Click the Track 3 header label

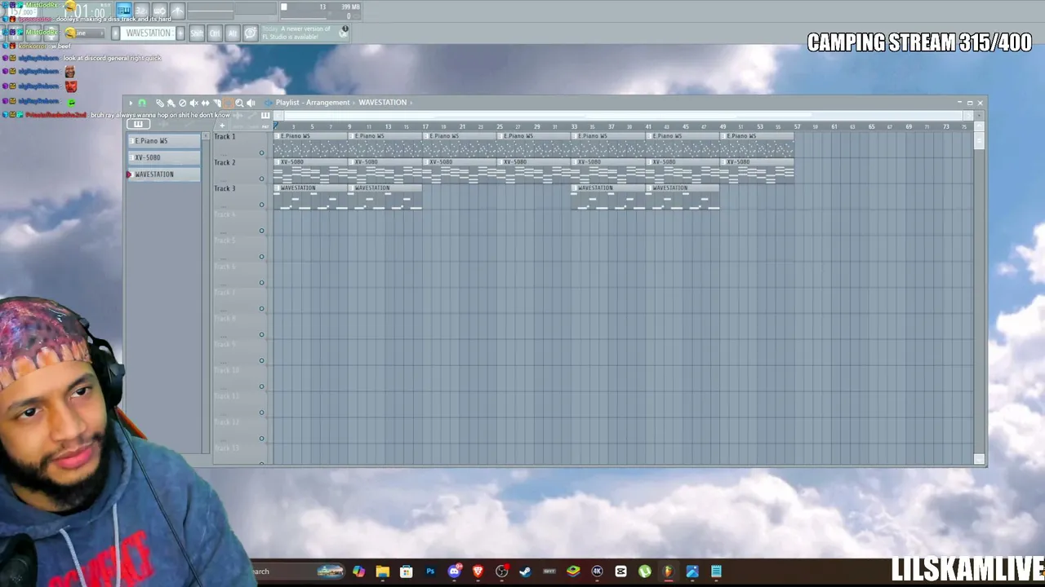[225, 188]
